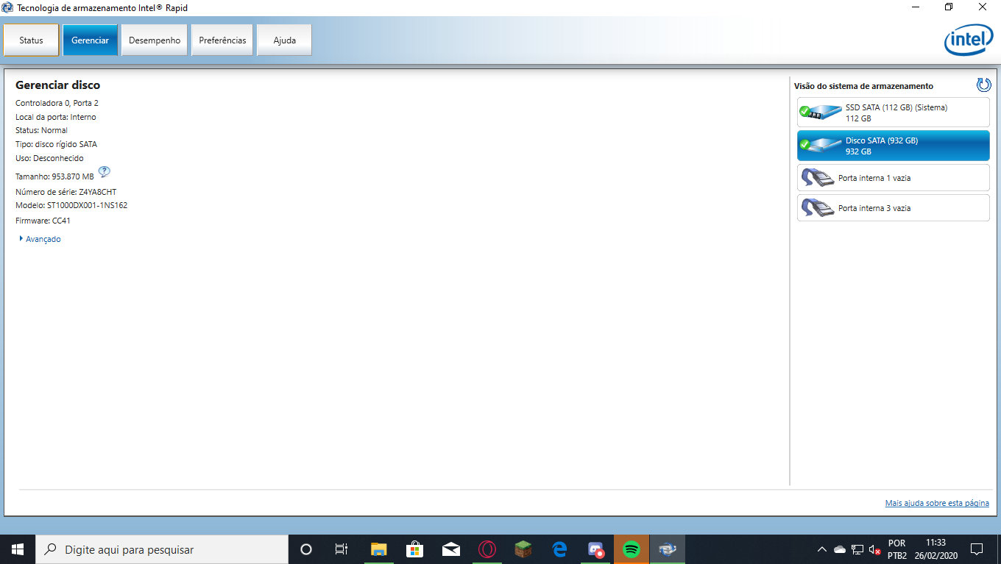
Task: Click the OneDrive cloud tray icon
Action: click(840, 549)
